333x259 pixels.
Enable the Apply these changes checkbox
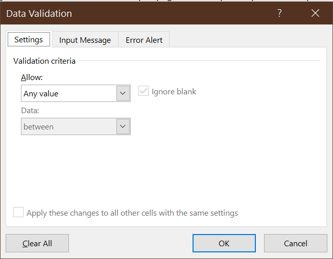pos(18,213)
